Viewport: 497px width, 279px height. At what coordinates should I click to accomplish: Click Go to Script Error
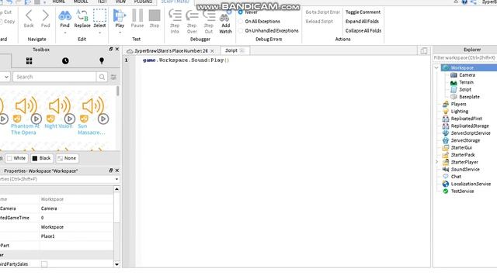[323, 12]
